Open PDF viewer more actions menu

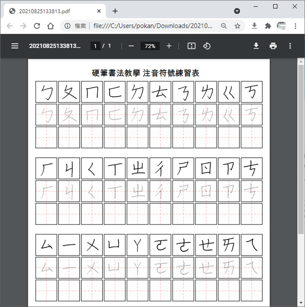click(x=290, y=46)
